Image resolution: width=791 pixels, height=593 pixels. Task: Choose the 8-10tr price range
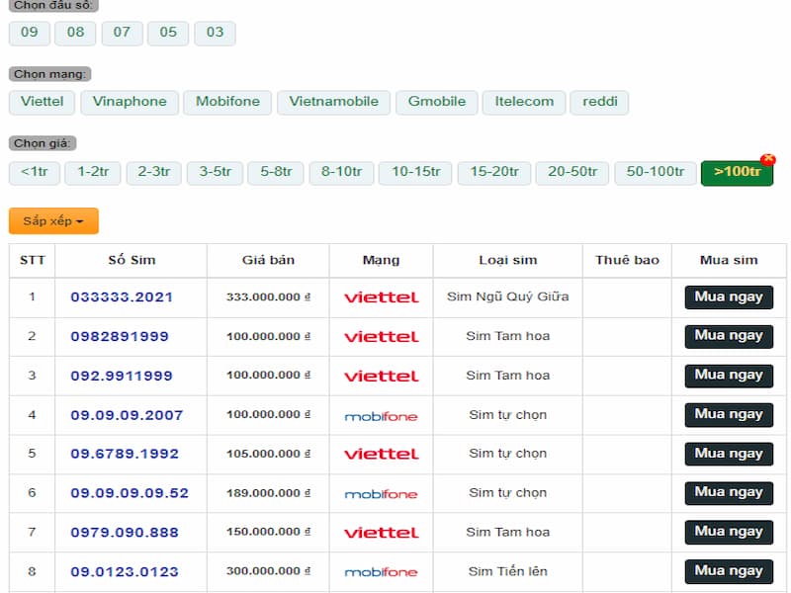tap(341, 173)
